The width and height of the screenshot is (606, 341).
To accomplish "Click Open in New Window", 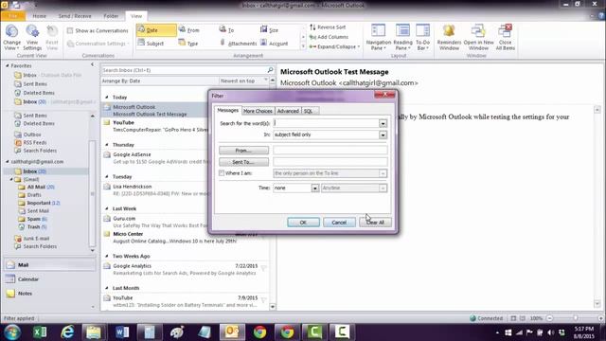I will pyautogui.click(x=478, y=37).
